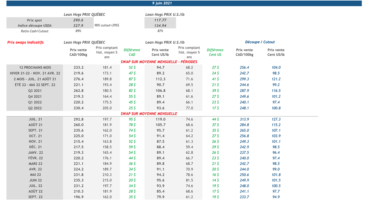Click the red "Prix swaps indicatifs" heading
The width and height of the screenshot is (365, 200).
pyautogui.click(x=25, y=42)
